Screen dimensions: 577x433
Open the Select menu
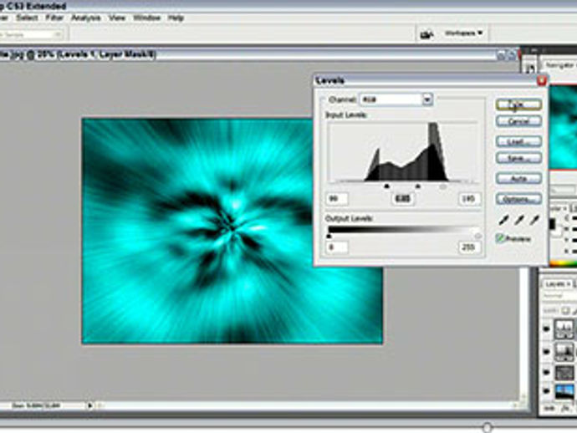click(x=27, y=18)
